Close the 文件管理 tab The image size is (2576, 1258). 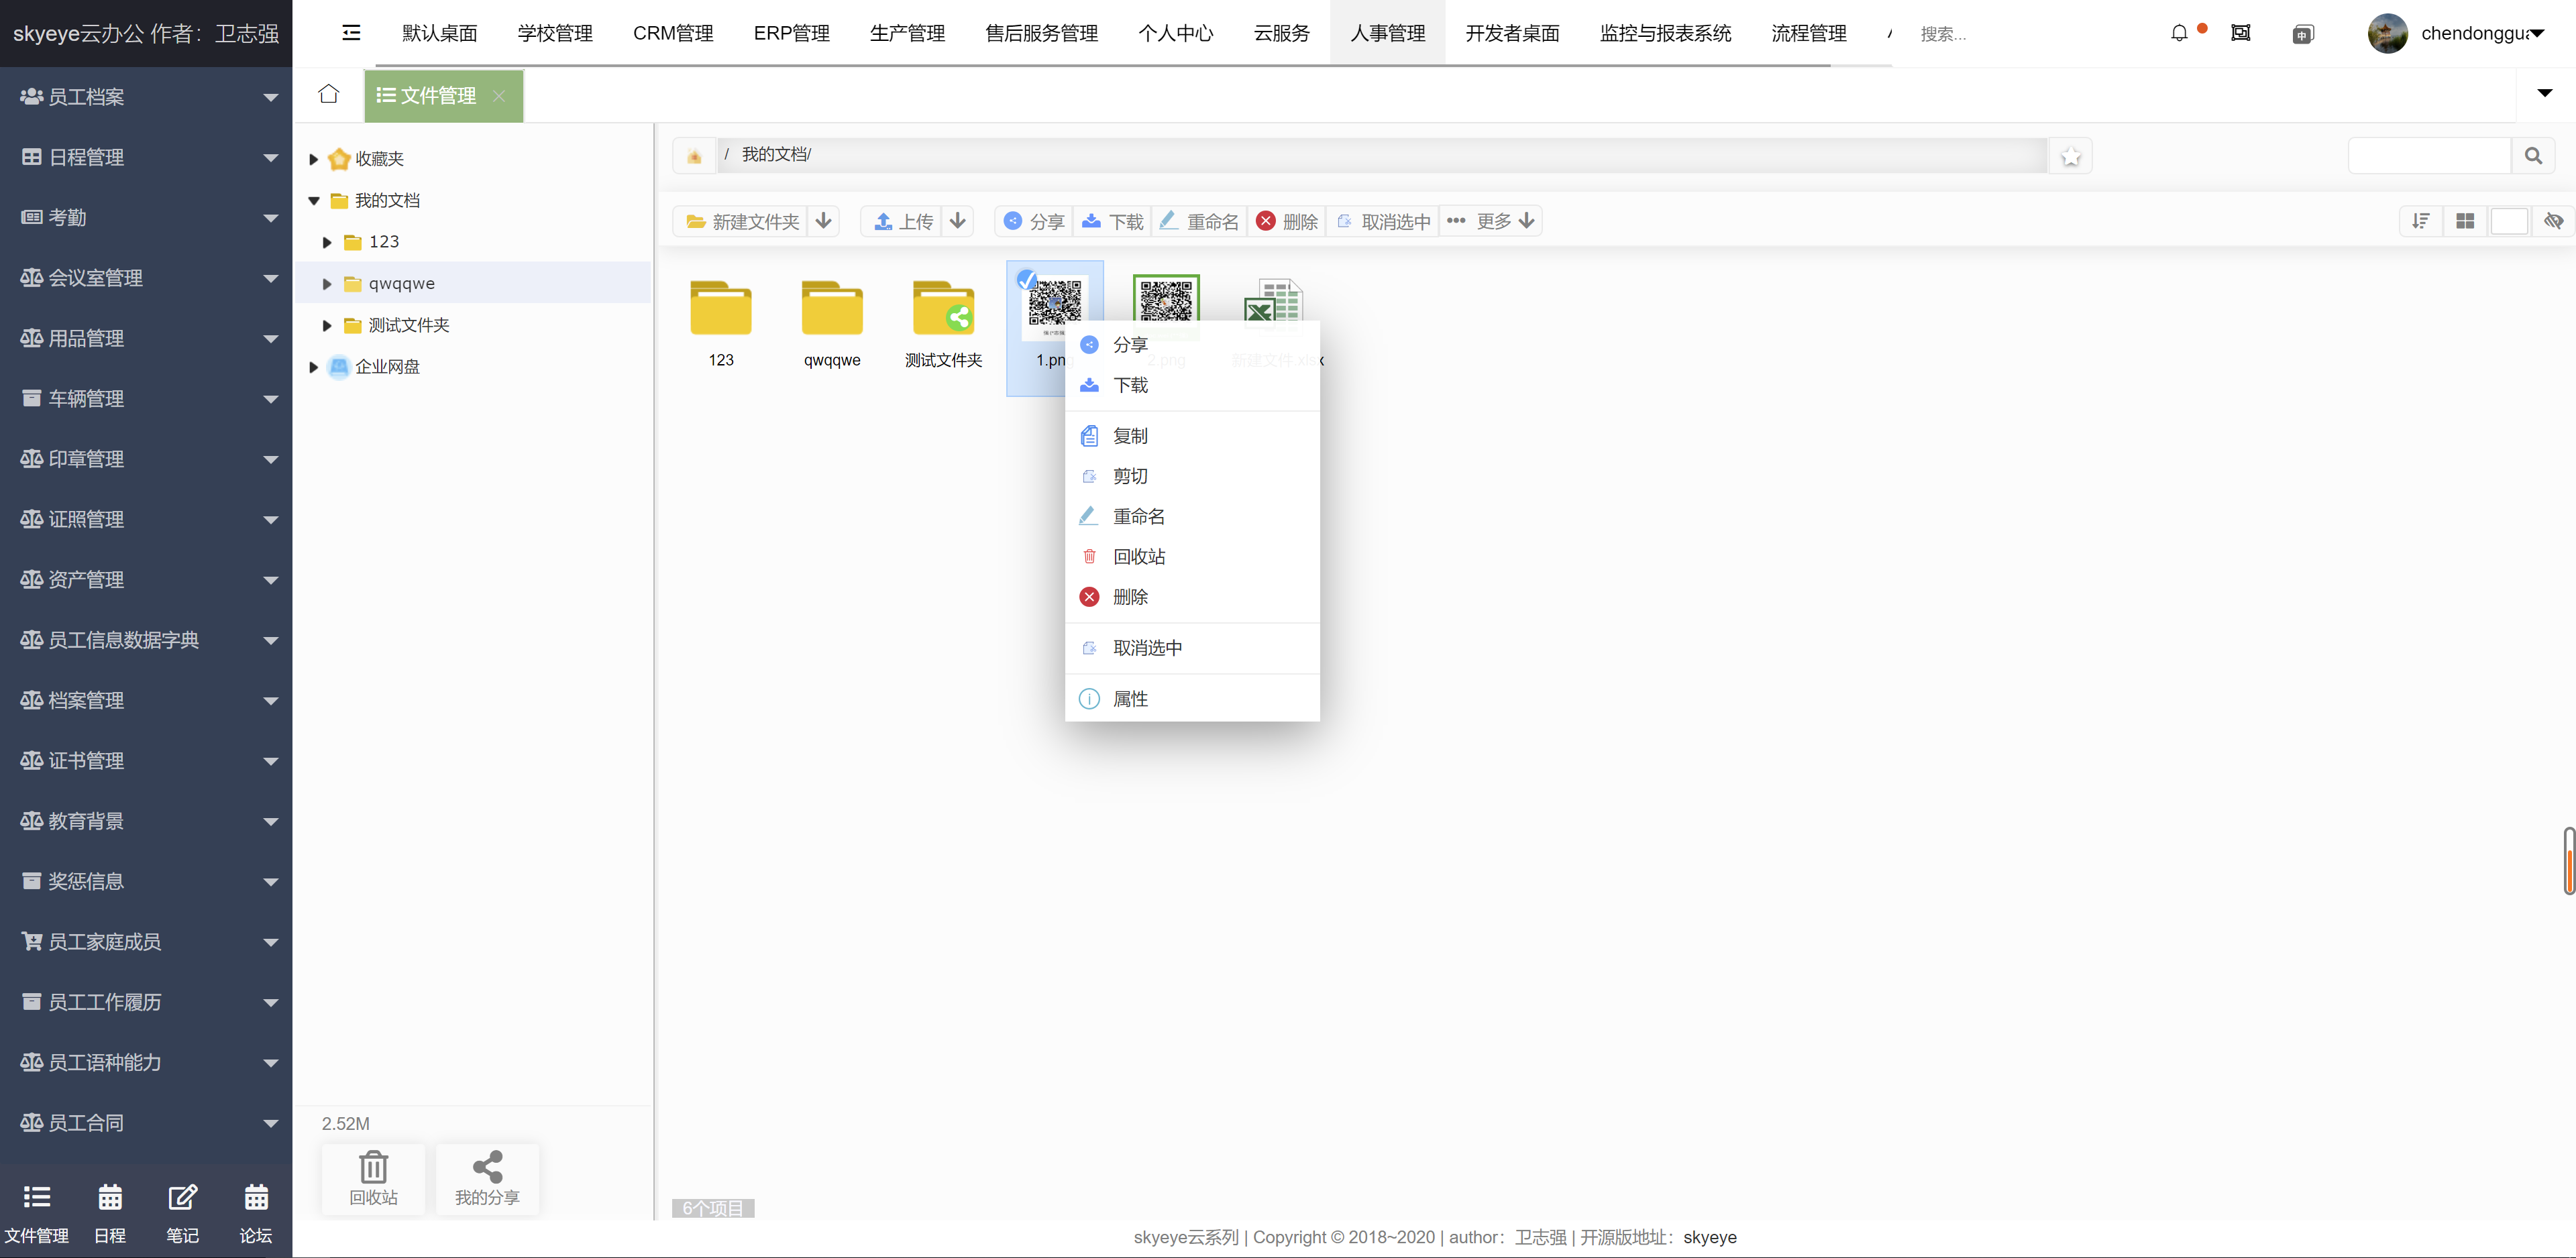click(x=499, y=96)
